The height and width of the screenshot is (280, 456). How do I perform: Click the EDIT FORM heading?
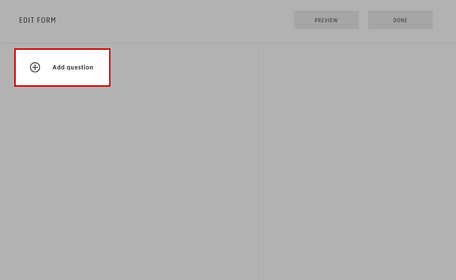point(37,20)
